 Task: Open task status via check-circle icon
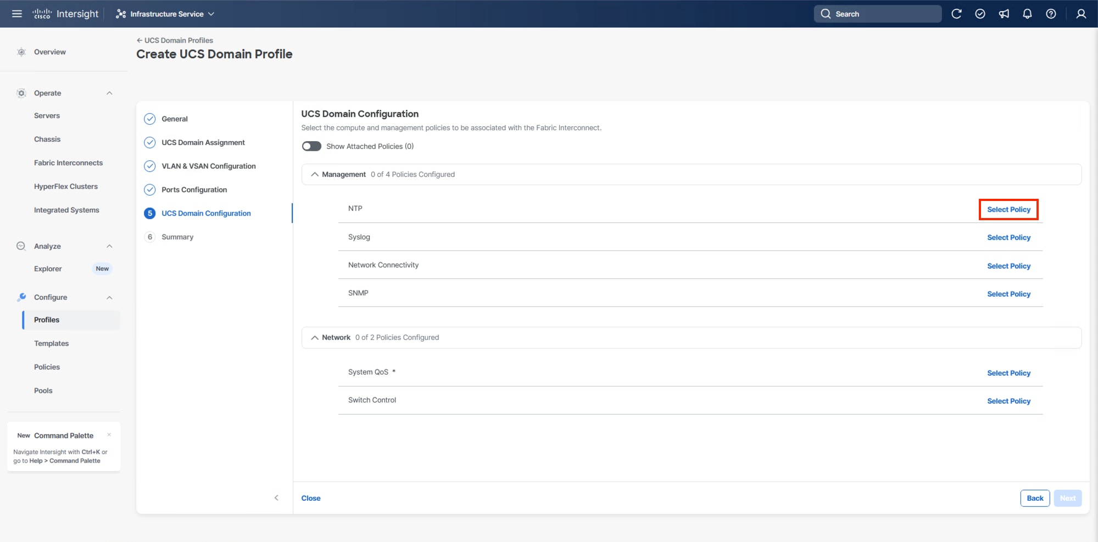click(x=980, y=14)
